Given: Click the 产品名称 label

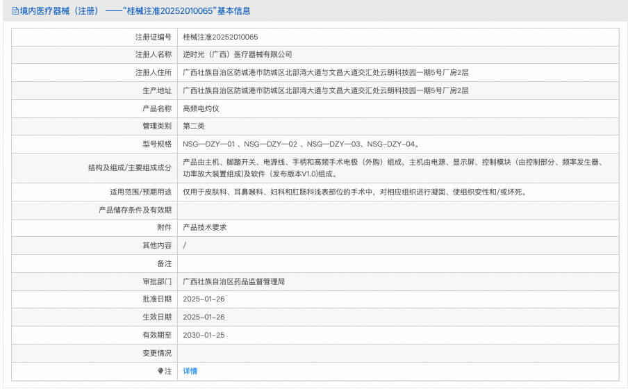Looking at the screenshot, I should coord(157,108).
